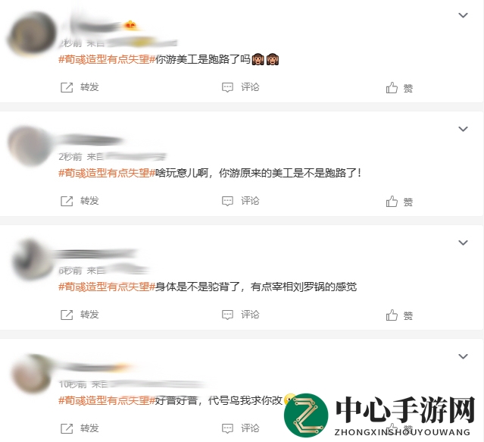
Task: Click repost icon on first post
Action: (x=67, y=87)
